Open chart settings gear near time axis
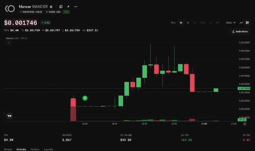This screenshot has width=255, height=151. (x=245, y=124)
